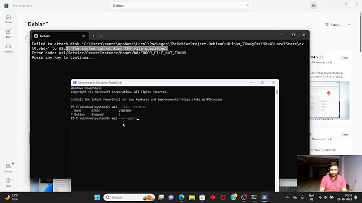This screenshot has height=203, width=362.
Task: Open Gaming section in Microsoft Store
Action: click(x=8, y=48)
